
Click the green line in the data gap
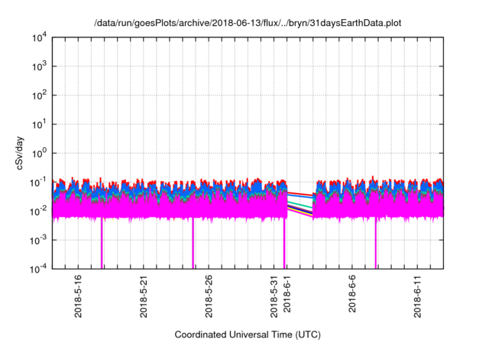pos(300,205)
